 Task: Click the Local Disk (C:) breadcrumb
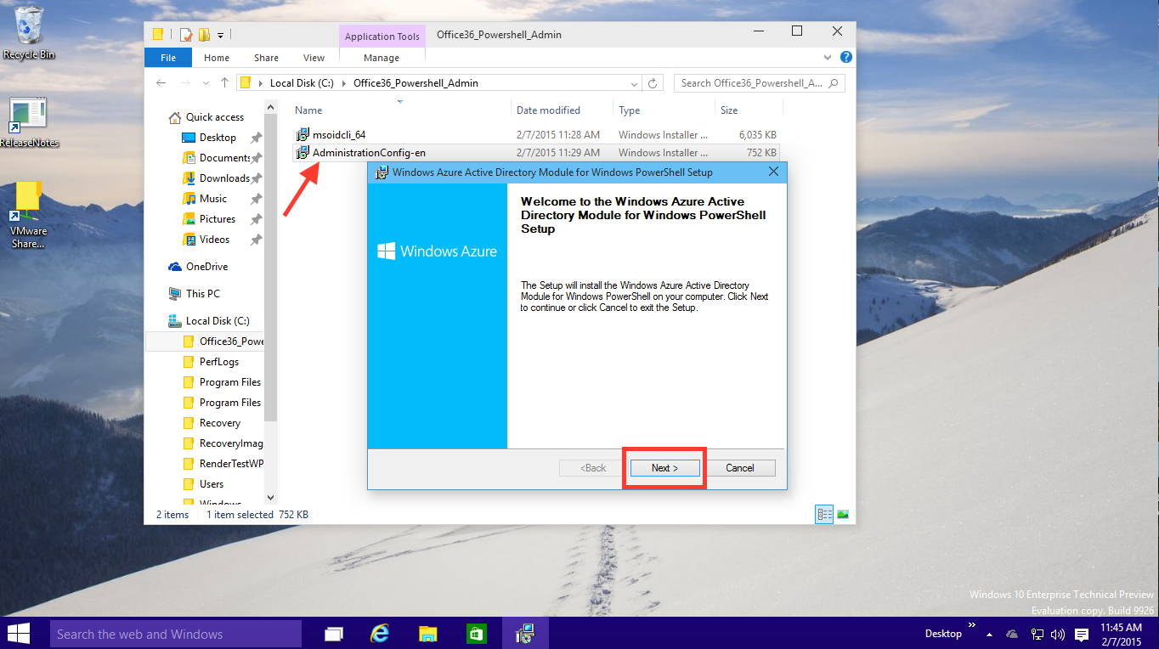(302, 83)
